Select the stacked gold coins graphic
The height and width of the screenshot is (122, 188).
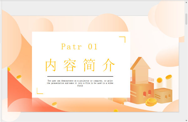pyautogui.click(x=151, y=102)
